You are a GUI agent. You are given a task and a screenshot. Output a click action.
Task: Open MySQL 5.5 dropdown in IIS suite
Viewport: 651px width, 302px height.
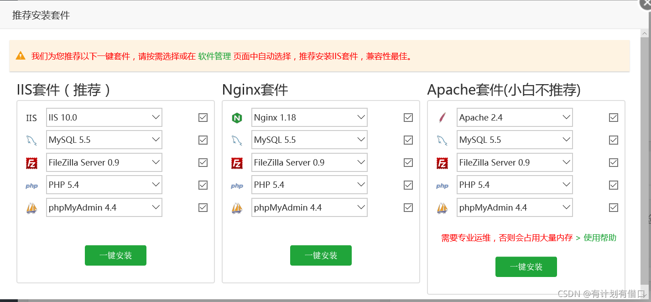[x=104, y=140]
